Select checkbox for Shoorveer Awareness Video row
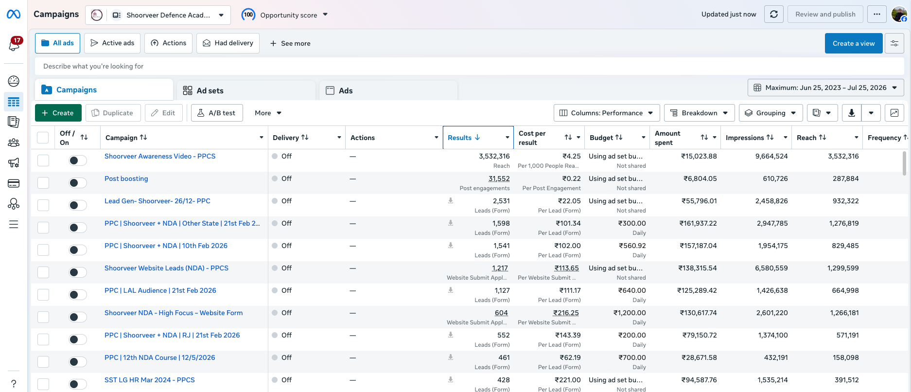Viewport: 911px width, 392px height. (x=43, y=160)
